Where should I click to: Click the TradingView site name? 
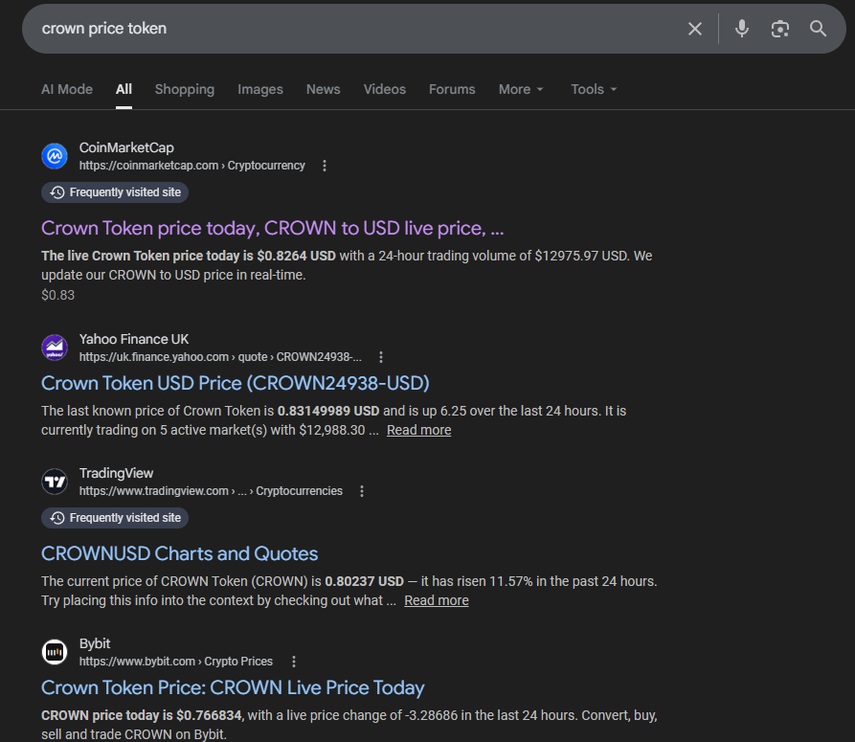[116, 473]
